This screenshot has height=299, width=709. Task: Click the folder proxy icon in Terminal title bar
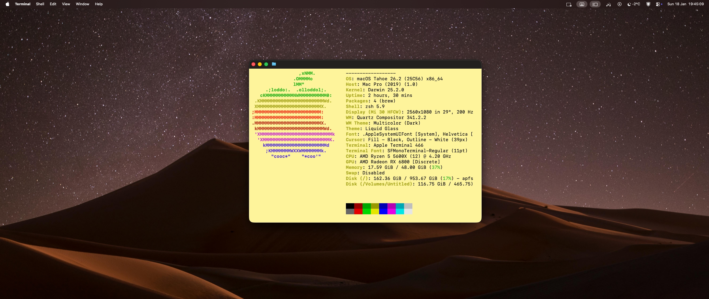274,64
